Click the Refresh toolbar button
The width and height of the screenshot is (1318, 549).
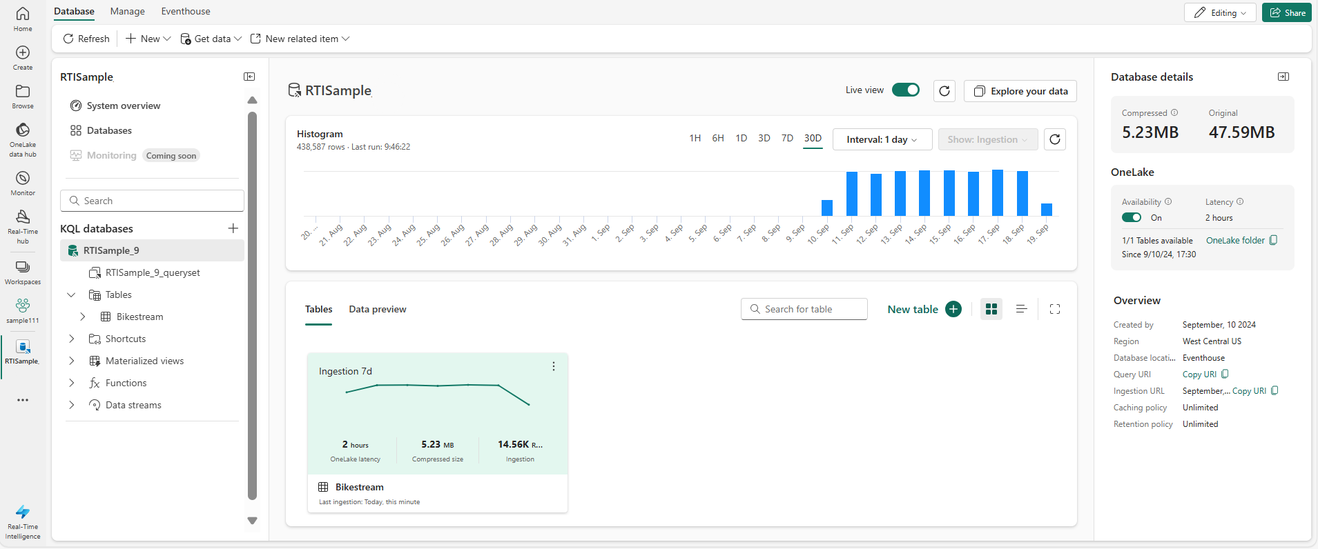coord(86,39)
